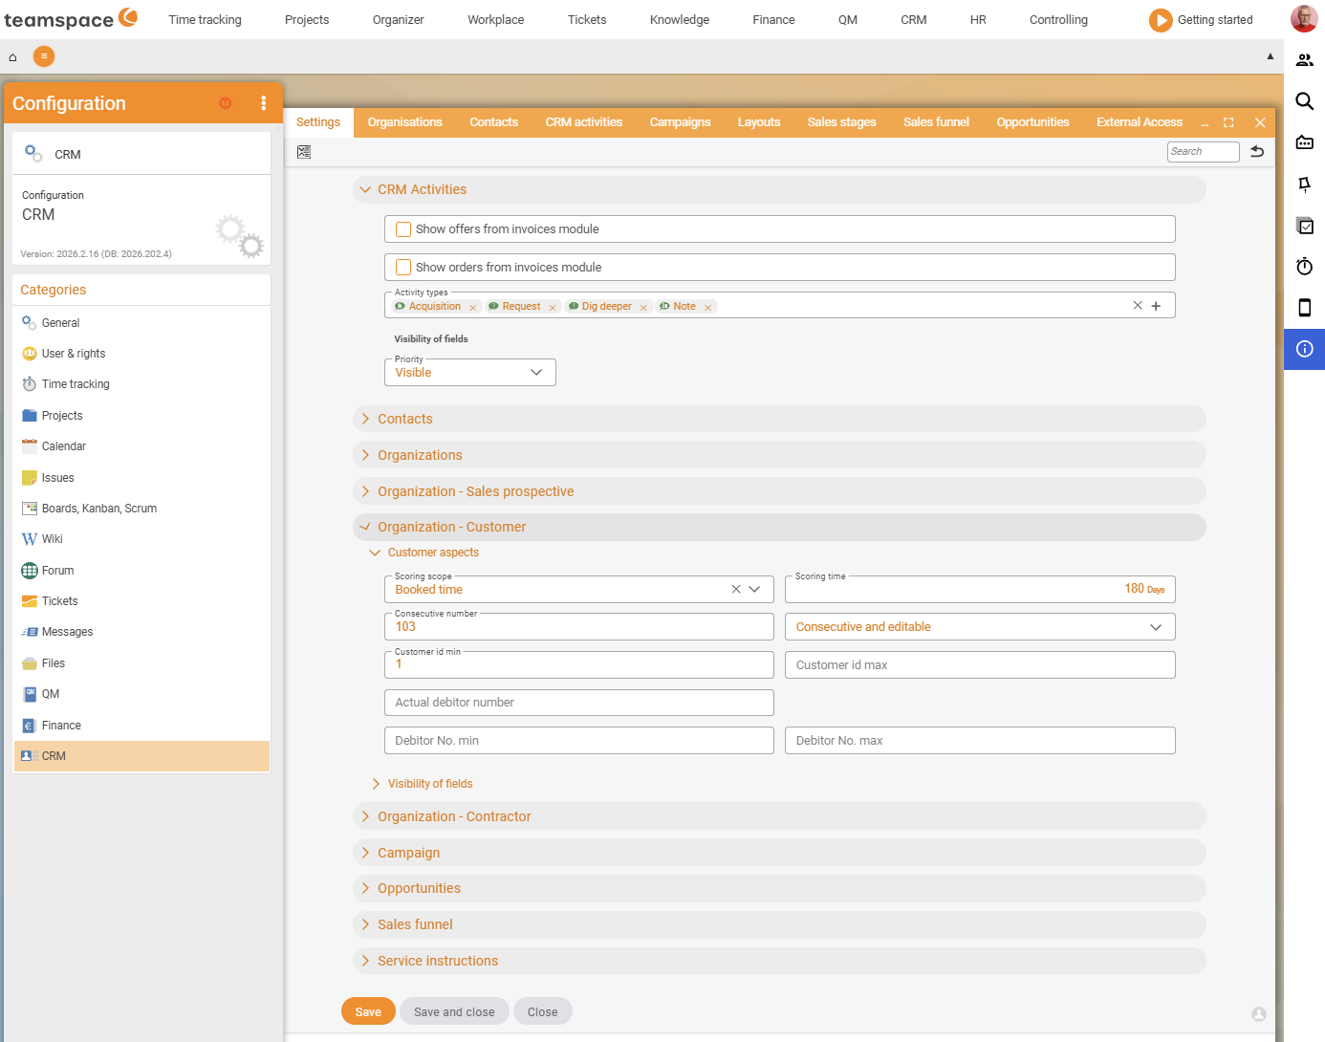Click the Debitor No. min field
Image resolution: width=1325 pixels, height=1042 pixels.
point(579,741)
